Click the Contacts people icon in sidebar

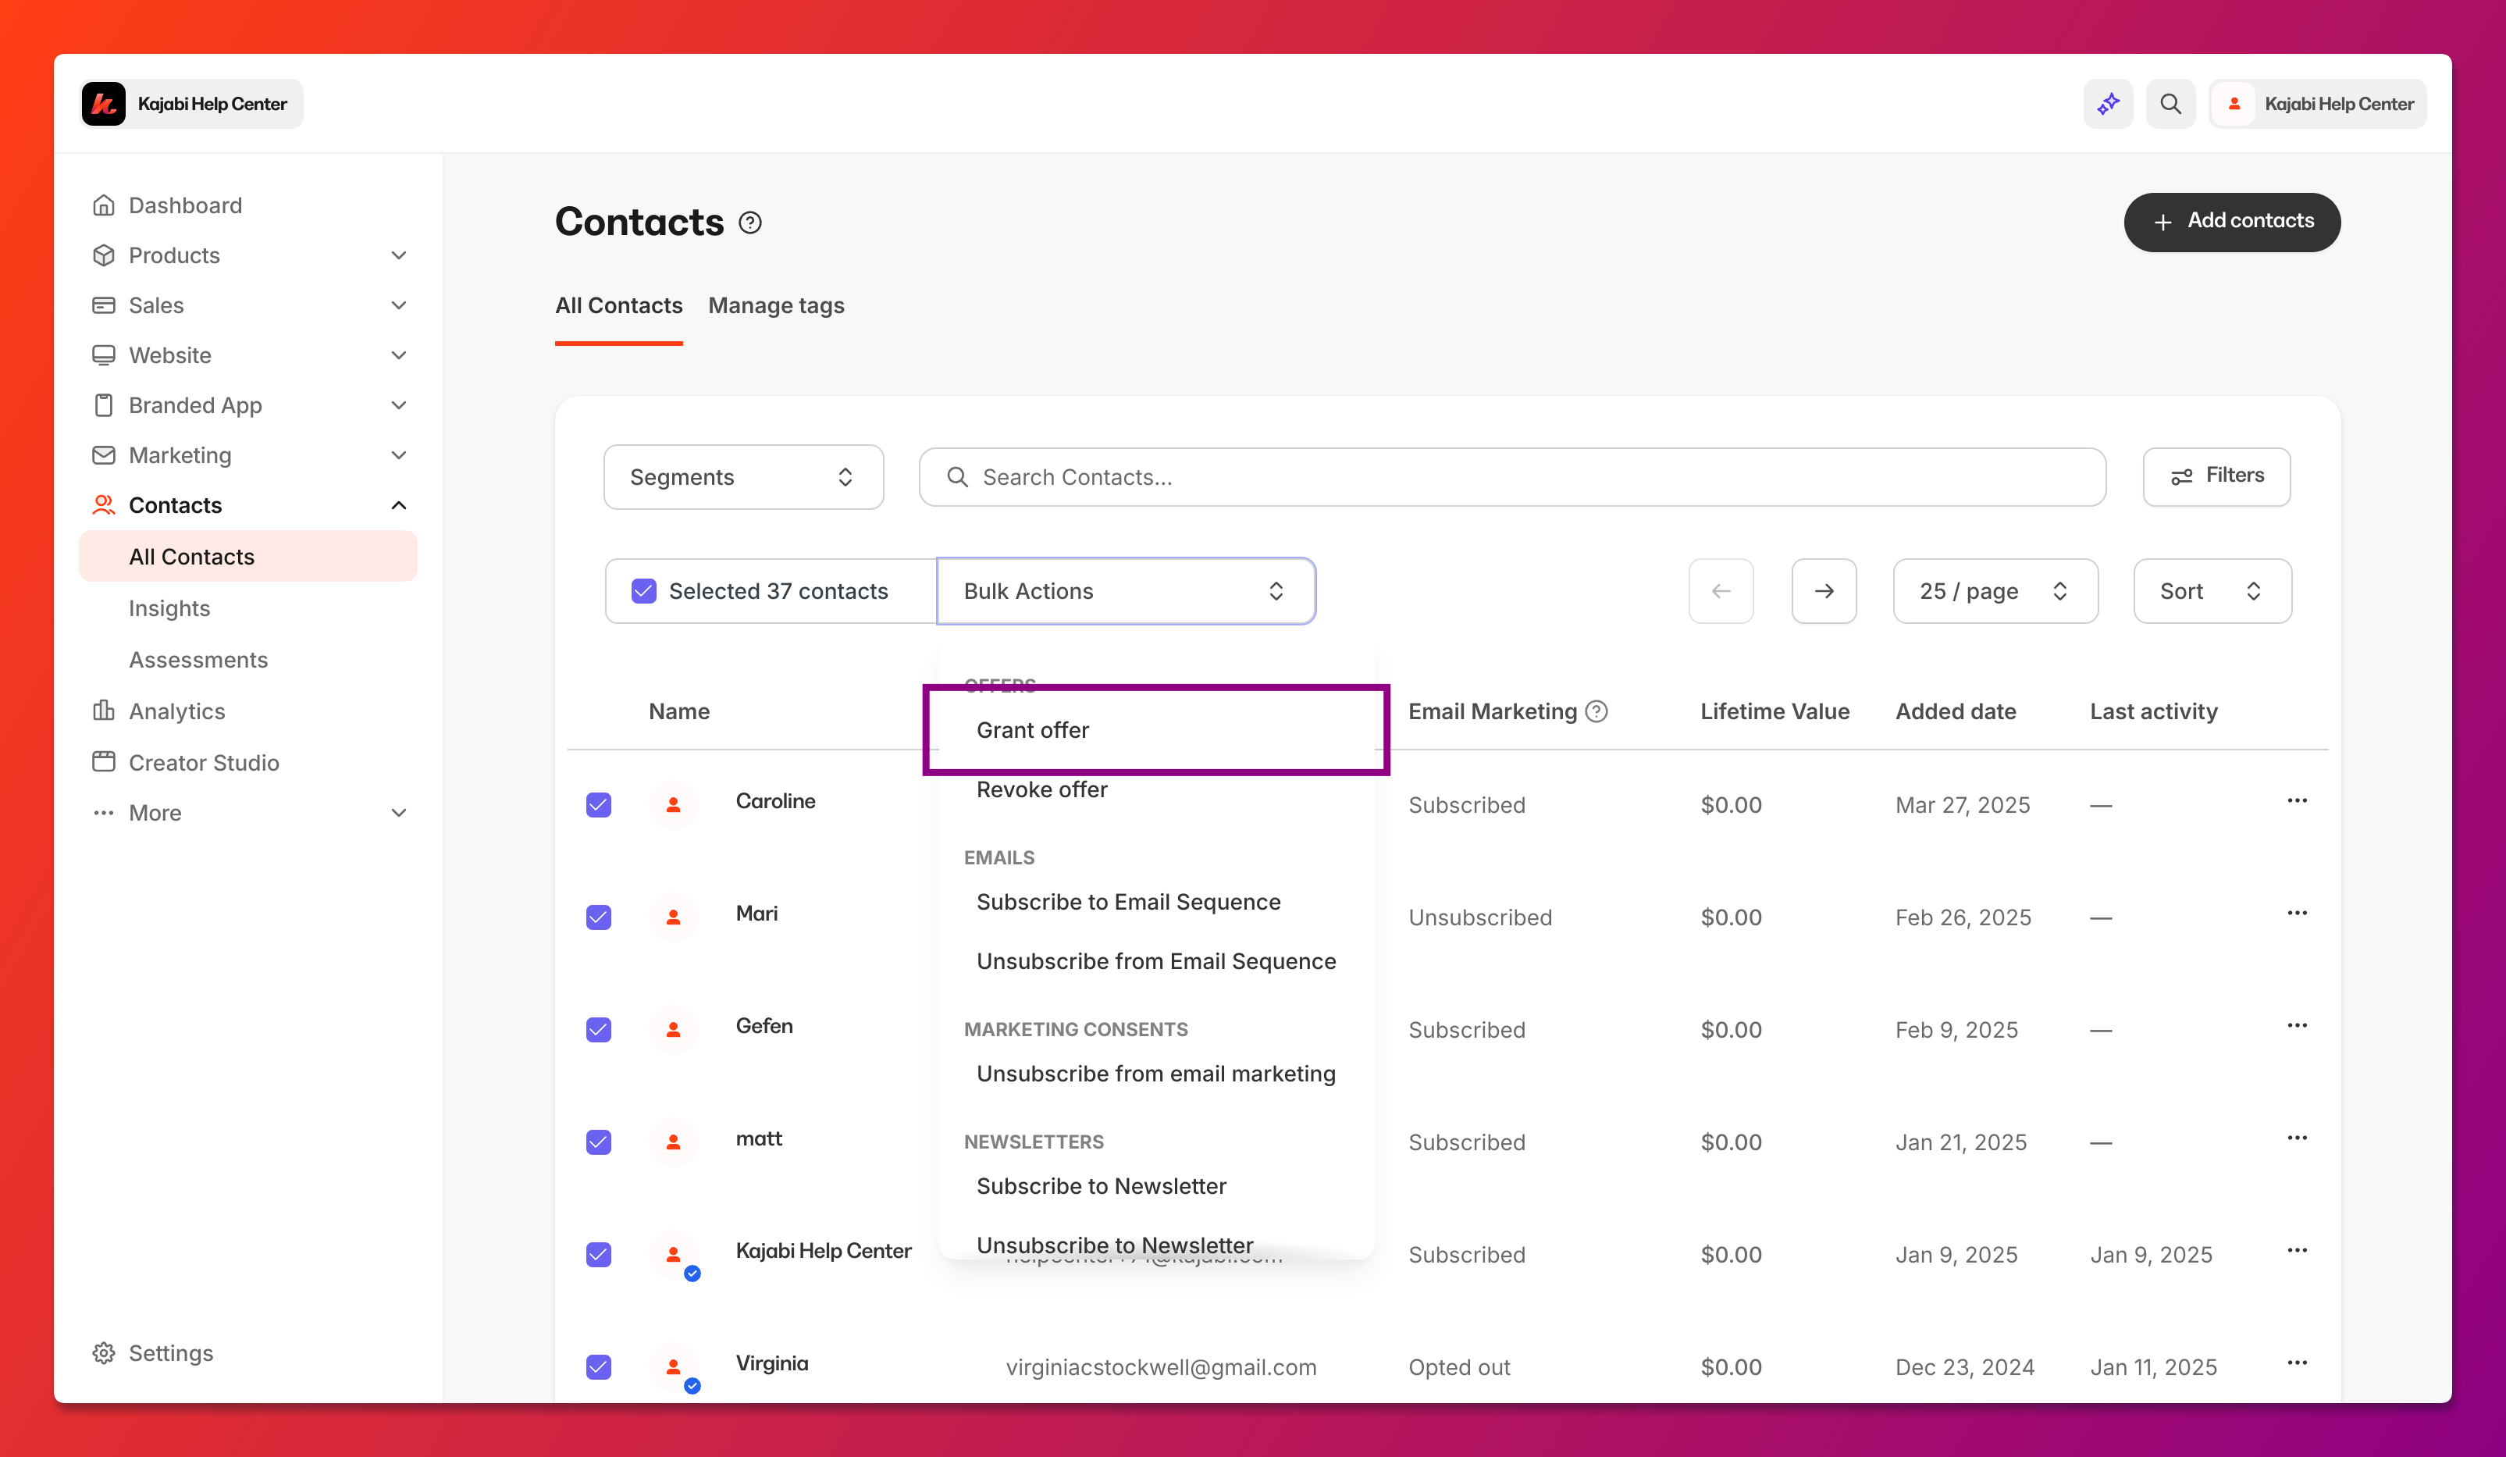[103, 505]
